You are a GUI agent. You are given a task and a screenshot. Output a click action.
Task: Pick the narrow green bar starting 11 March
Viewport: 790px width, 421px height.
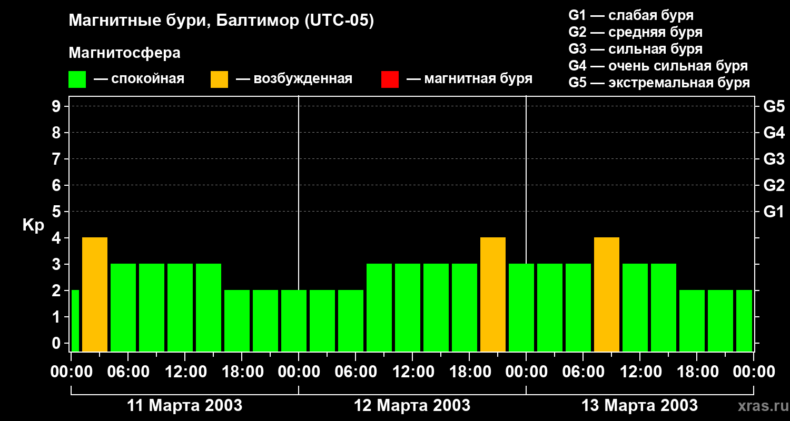pyautogui.click(x=75, y=320)
